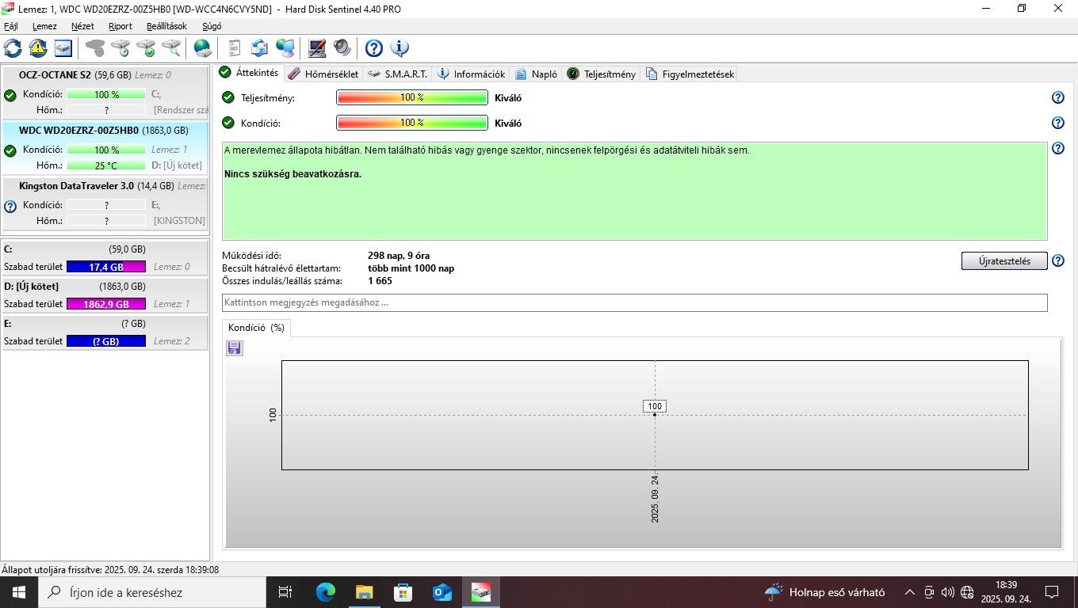Open Microsoft Edge from the taskbar
The width and height of the screenshot is (1078, 608).
point(325,592)
